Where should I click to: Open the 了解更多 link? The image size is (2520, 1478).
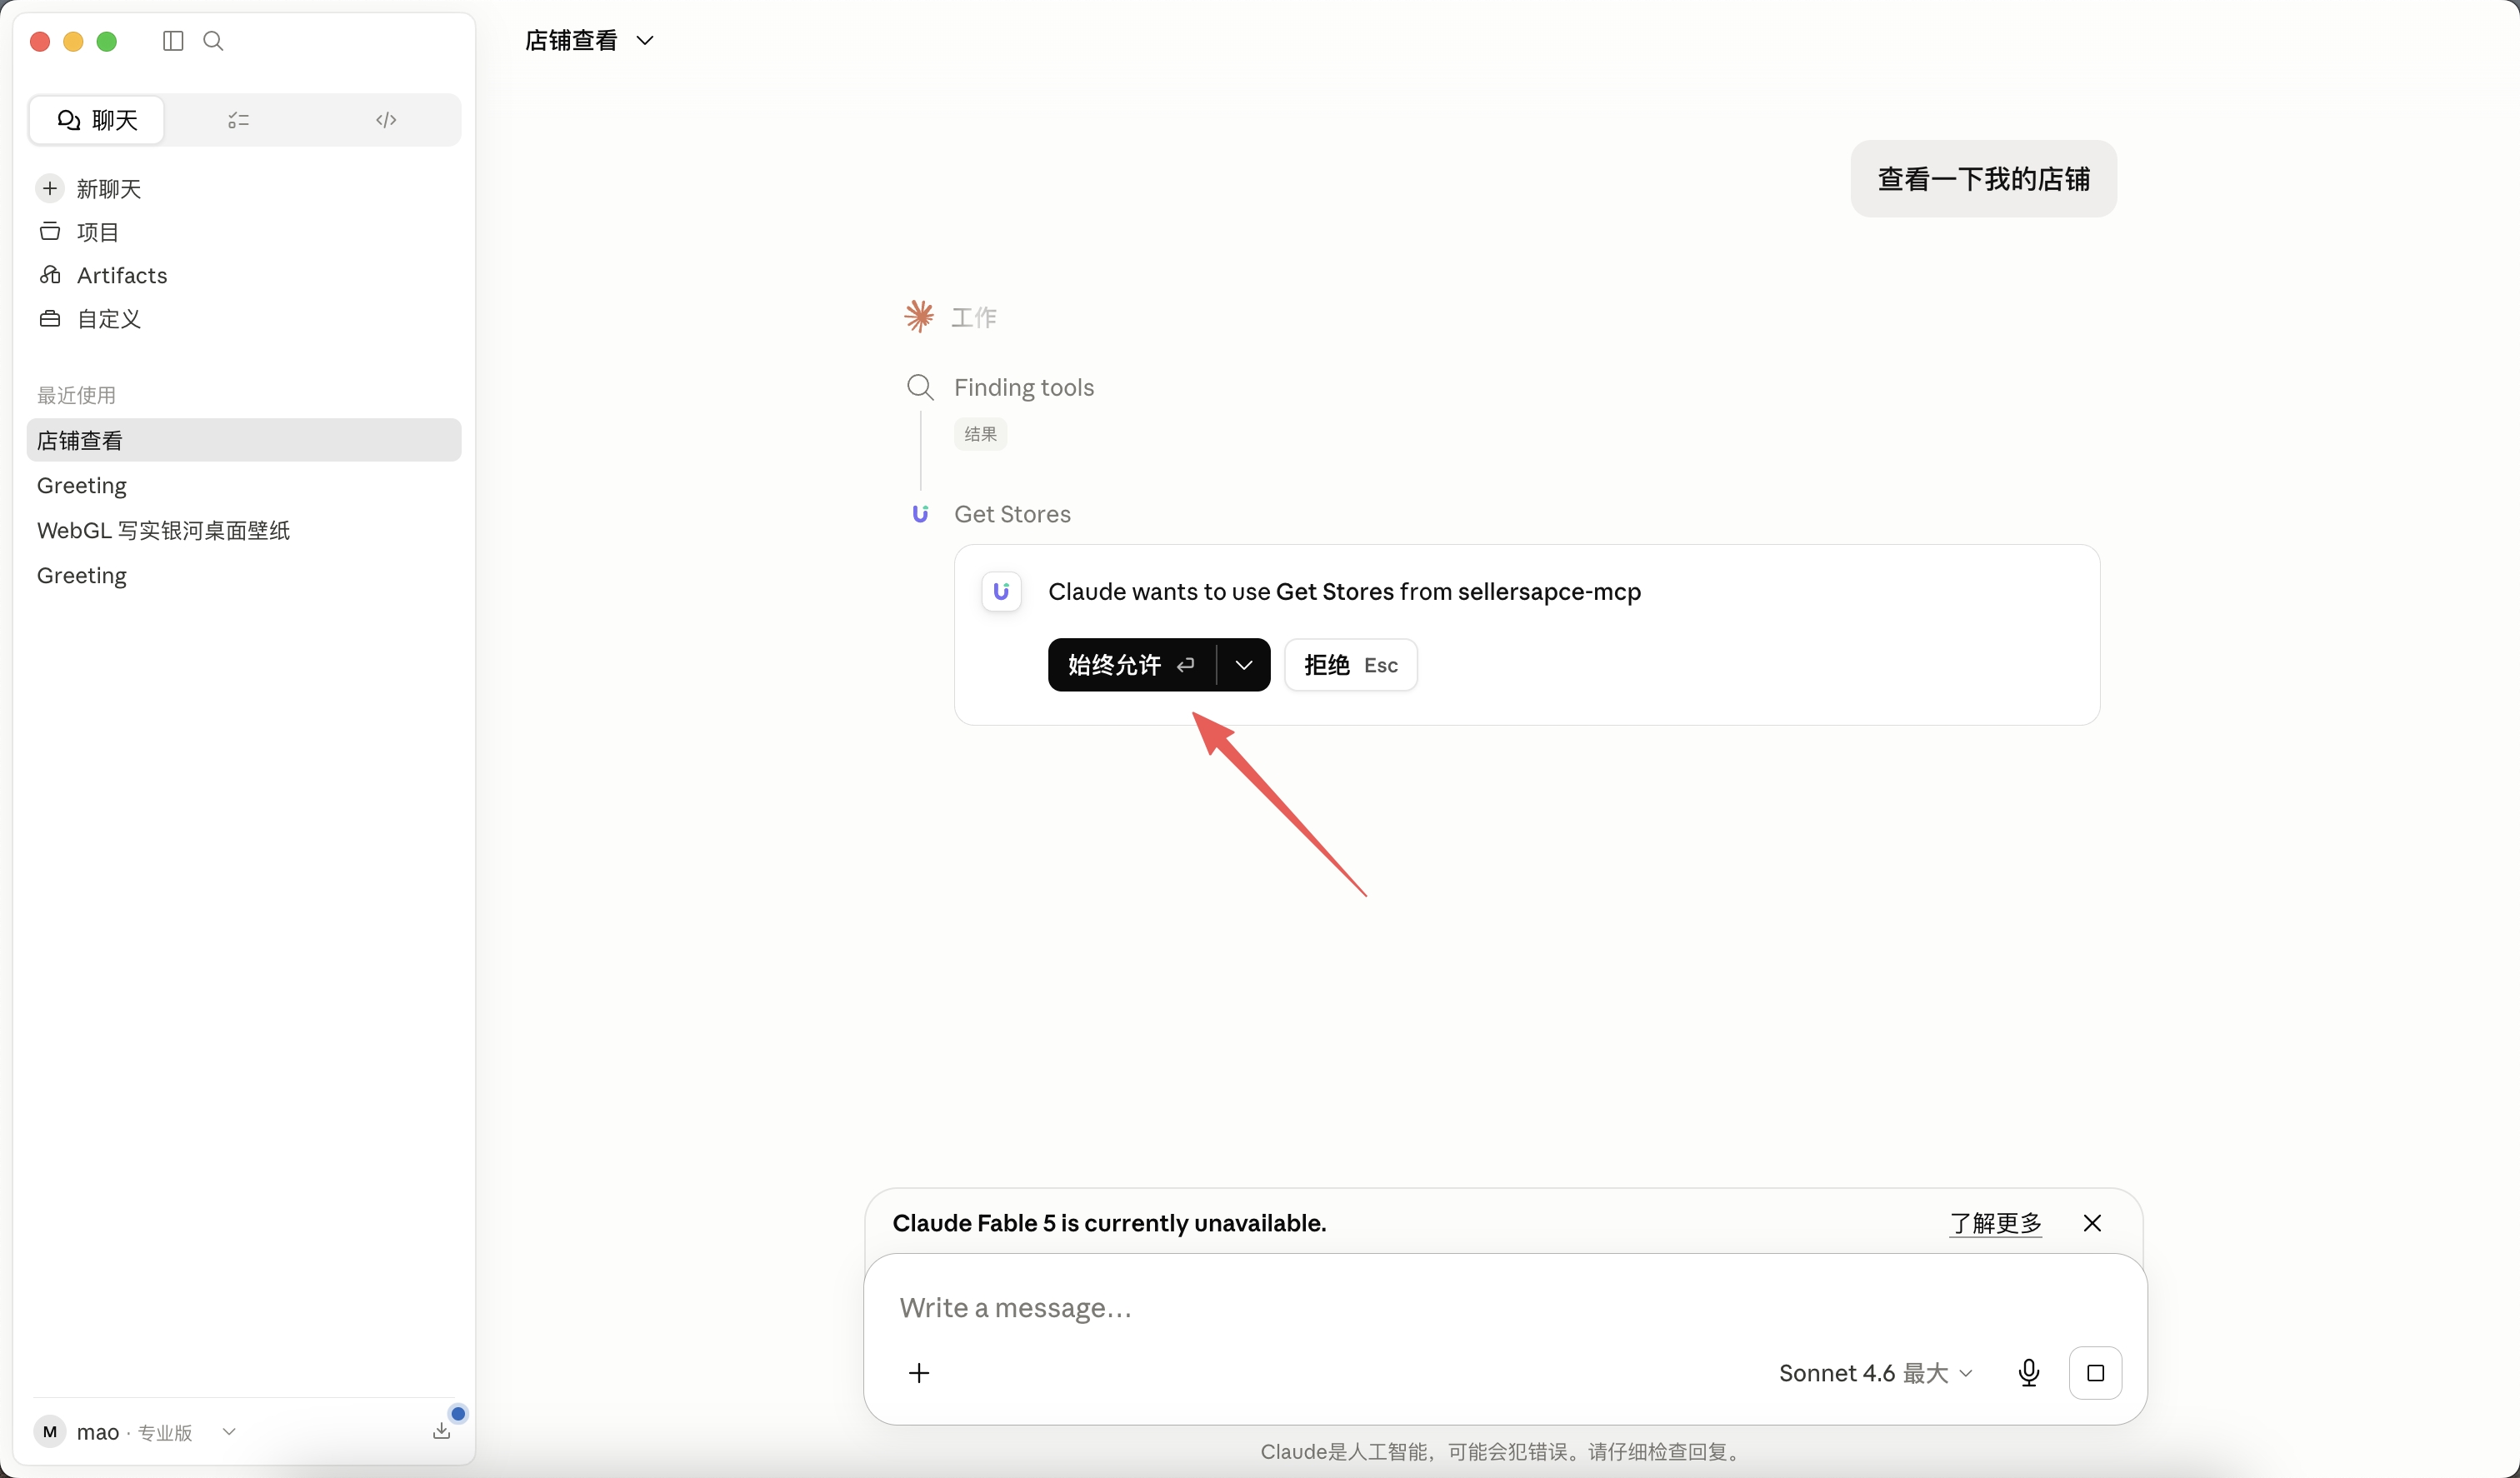tap(1995, 1223)
